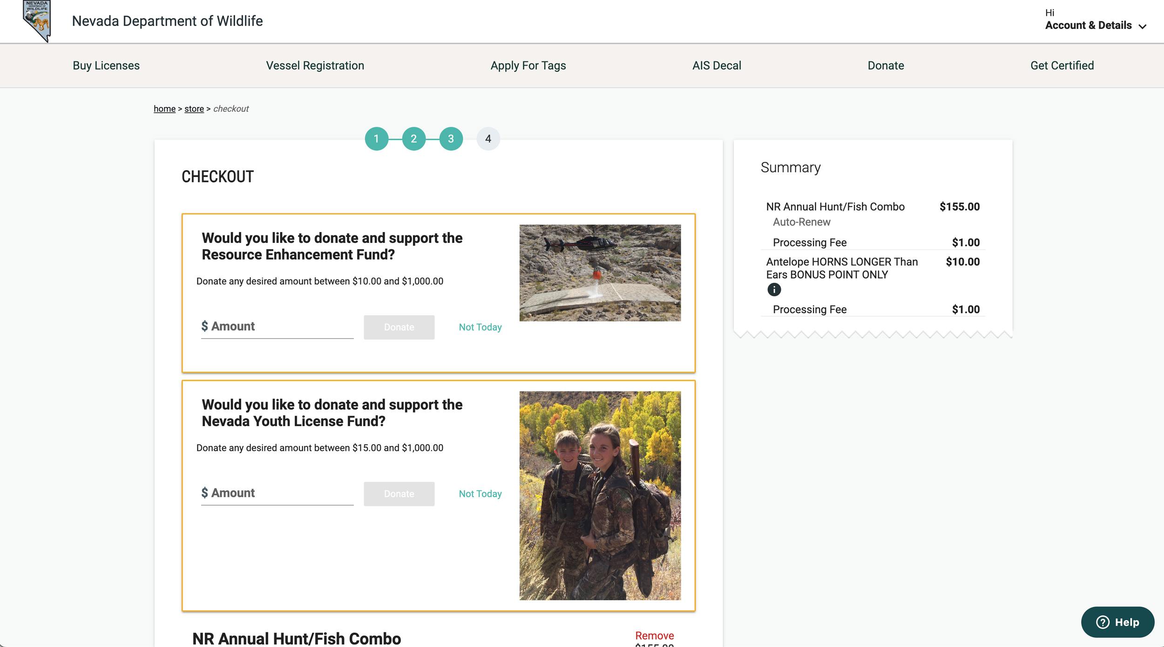1164x647 pixels.
Task: Open the Help chat widget
Action: (x=1117, y=622)
